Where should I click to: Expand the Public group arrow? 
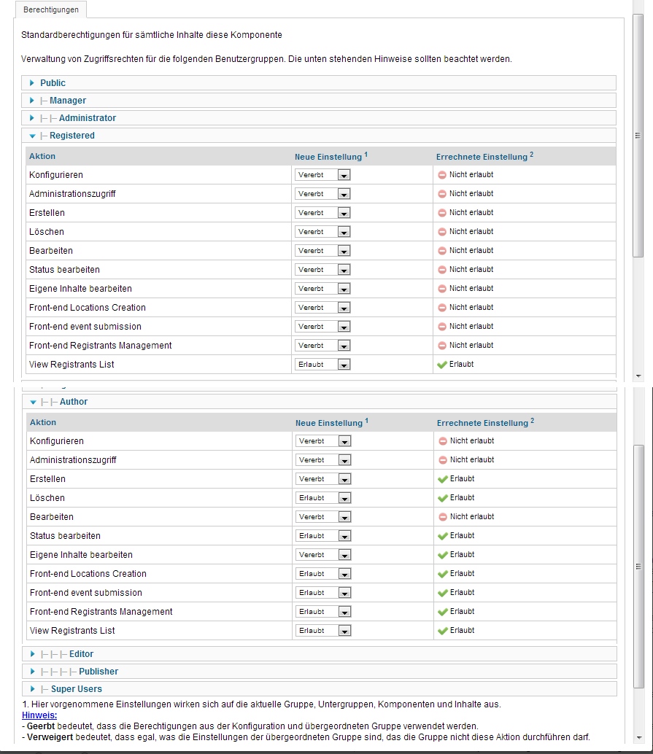coord(32,83)
